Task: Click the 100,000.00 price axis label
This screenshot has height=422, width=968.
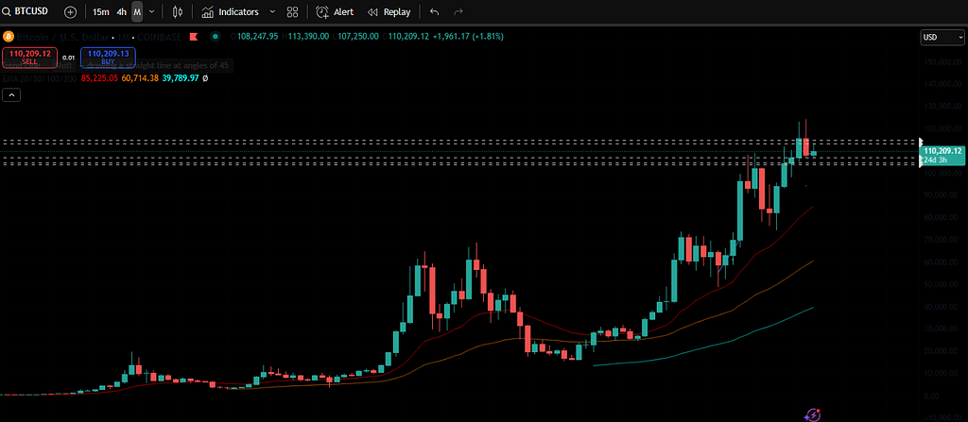Action: click(942, 174)
